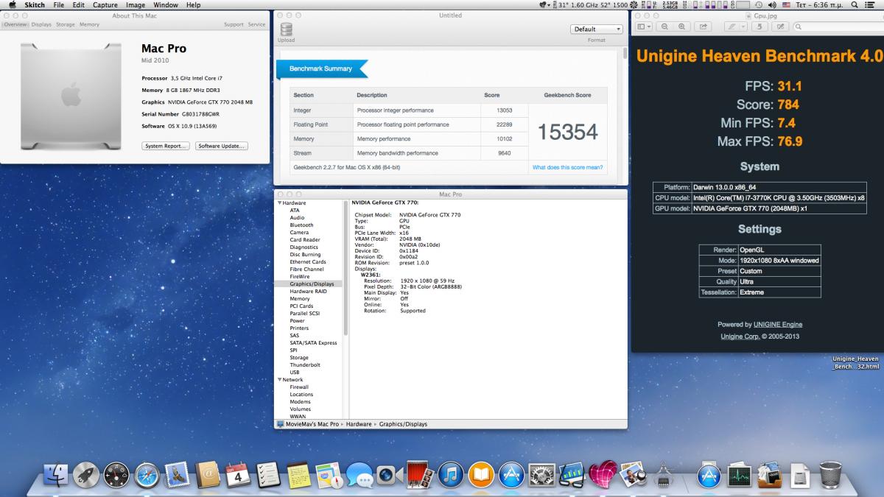The image size is (884, 497).
Task: Click the Service link in About This Mac
Action: click(x=256, y=24)
